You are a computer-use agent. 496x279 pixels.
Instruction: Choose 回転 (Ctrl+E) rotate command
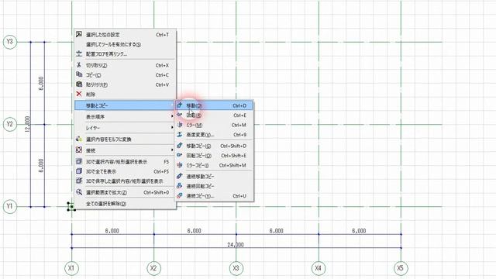point(214,115)
